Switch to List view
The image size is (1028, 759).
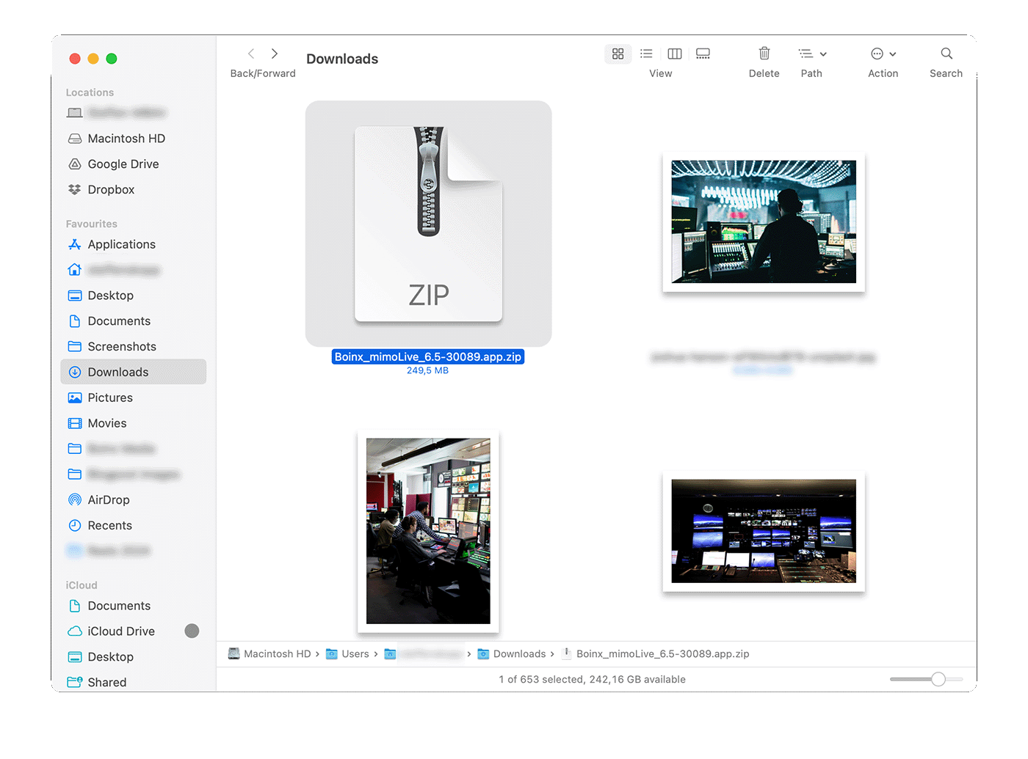coord(646,54)
